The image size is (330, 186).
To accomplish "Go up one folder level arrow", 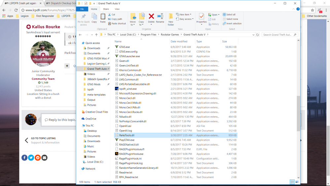I will pos(96,35).
